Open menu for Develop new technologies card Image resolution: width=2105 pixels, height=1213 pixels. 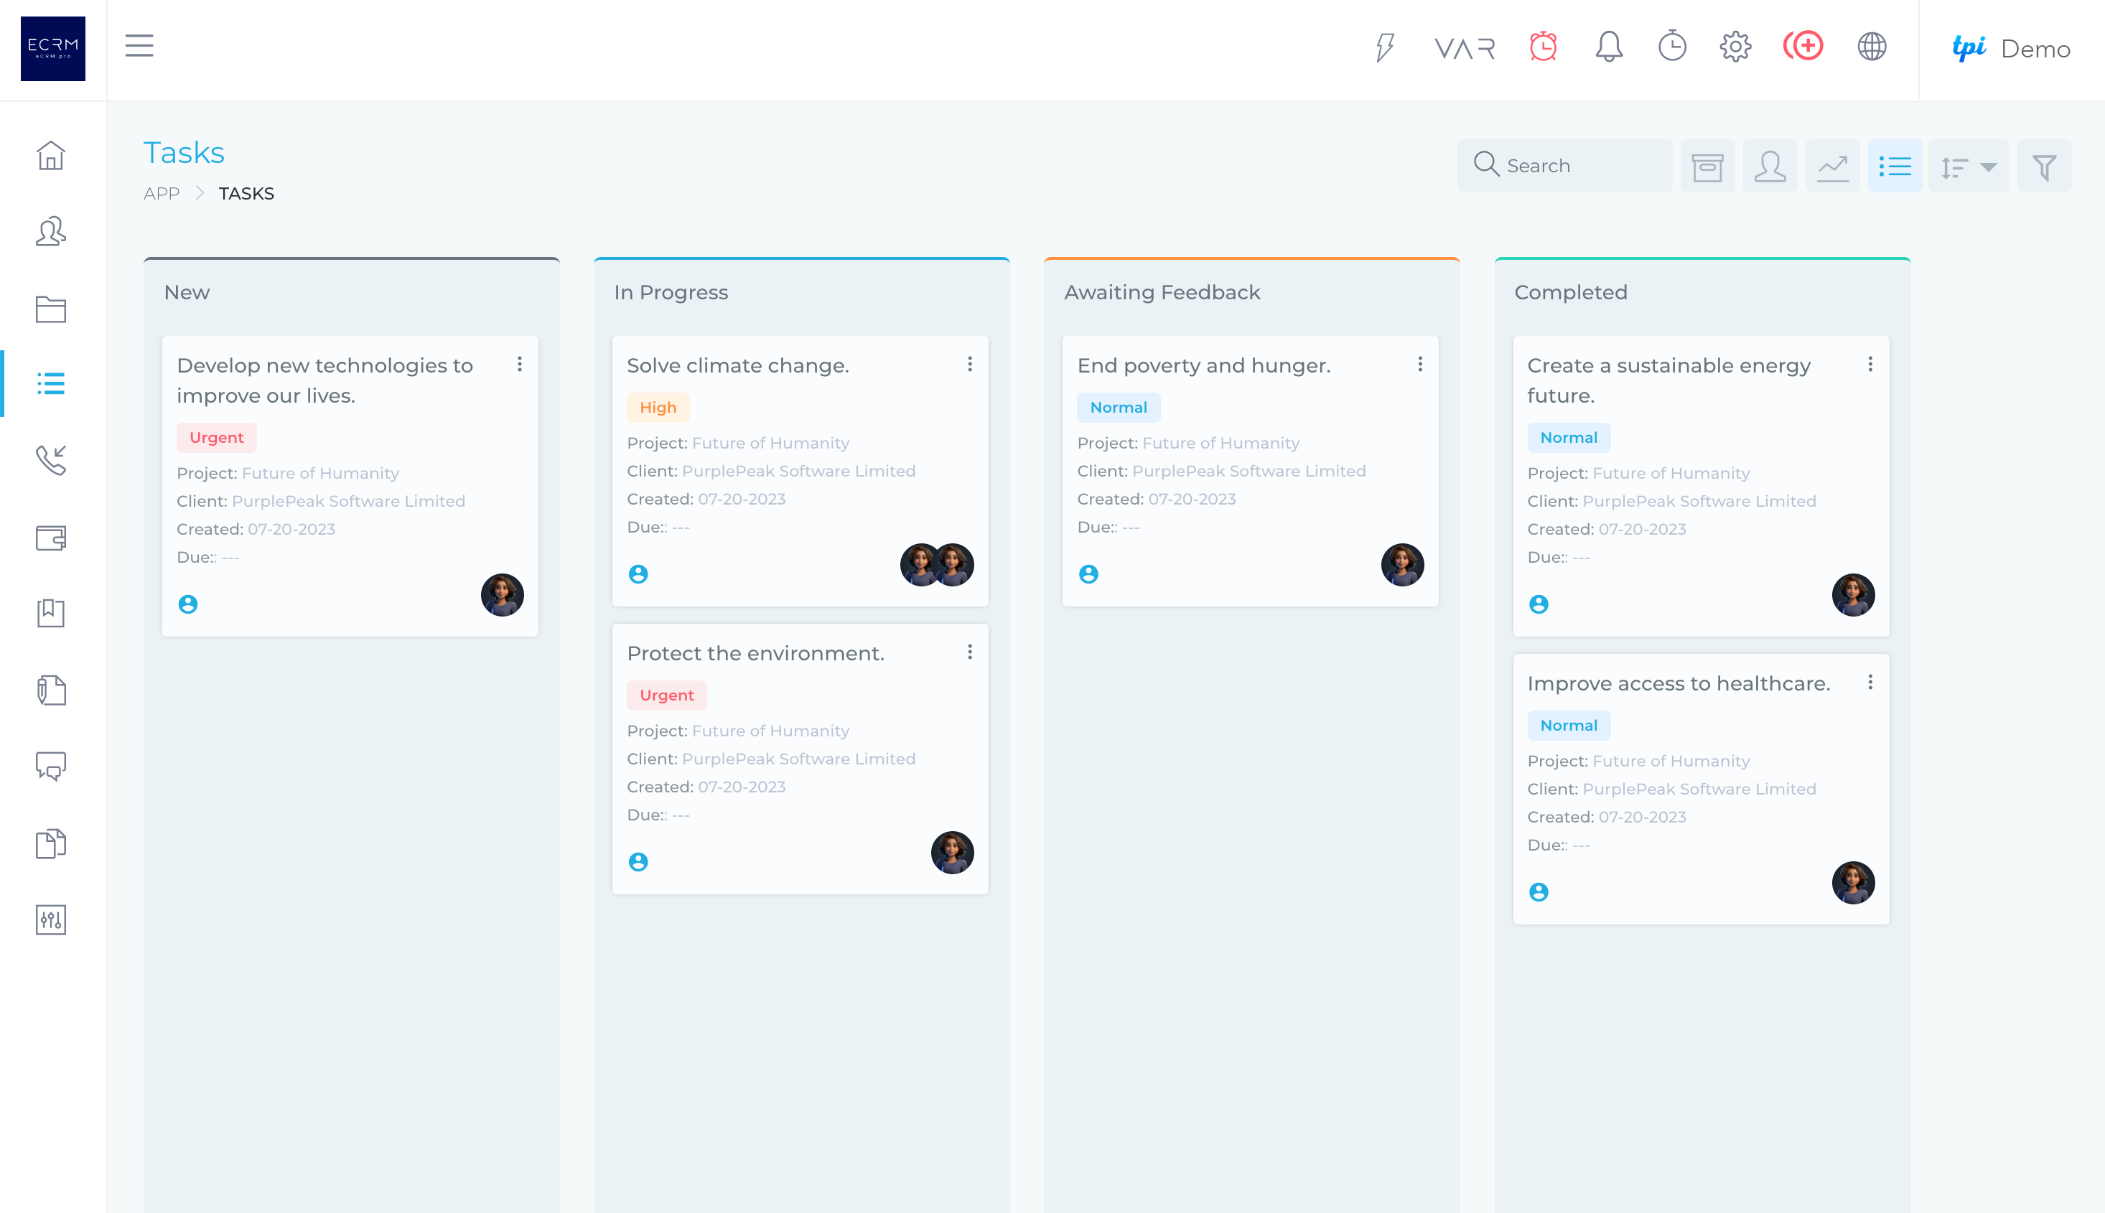point(519,364)
